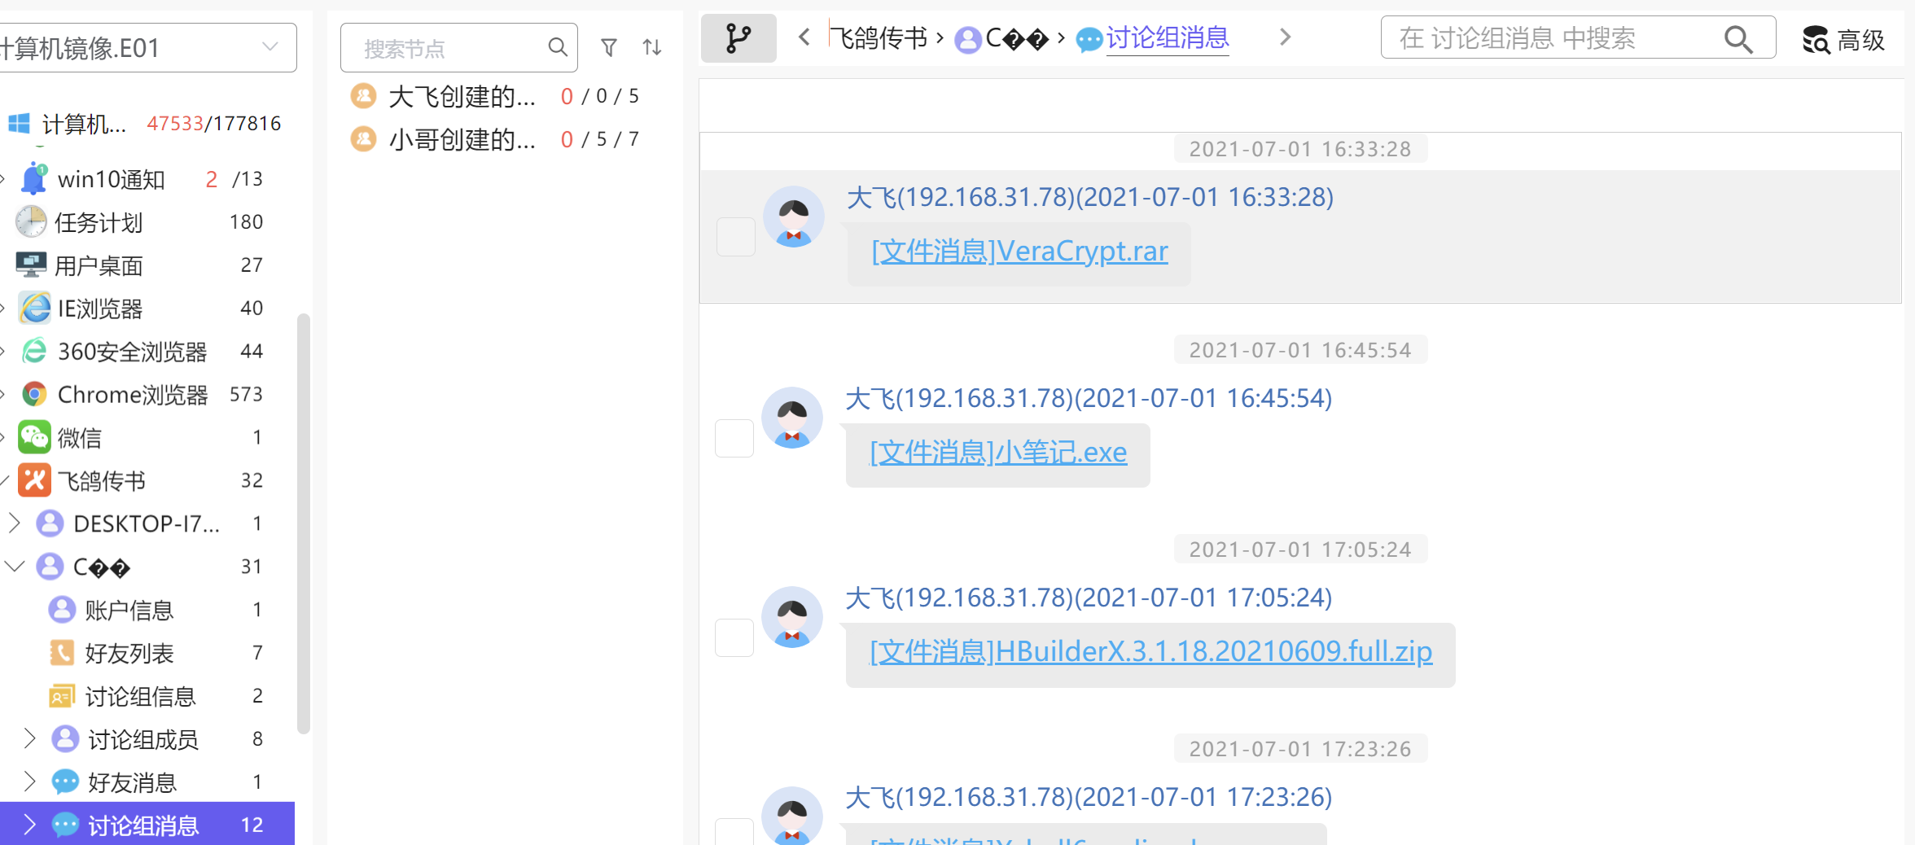The height and width of the screenshot is (845, 1915).
Task: Open the Advanced search icon 高级
Action: pyautogui.click(x=1843, y=39)
